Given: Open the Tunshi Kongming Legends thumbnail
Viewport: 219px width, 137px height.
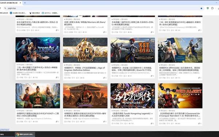Looking at the screenshot, I should coord(133,96).
